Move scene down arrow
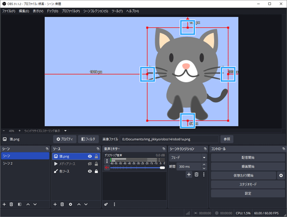Image resolution: width=287 pixels, height=217 pixels. coord(35,204)
